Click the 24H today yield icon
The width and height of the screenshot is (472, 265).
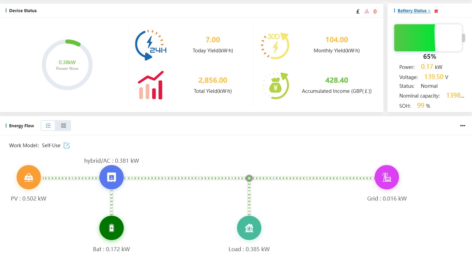pos(151,45)
